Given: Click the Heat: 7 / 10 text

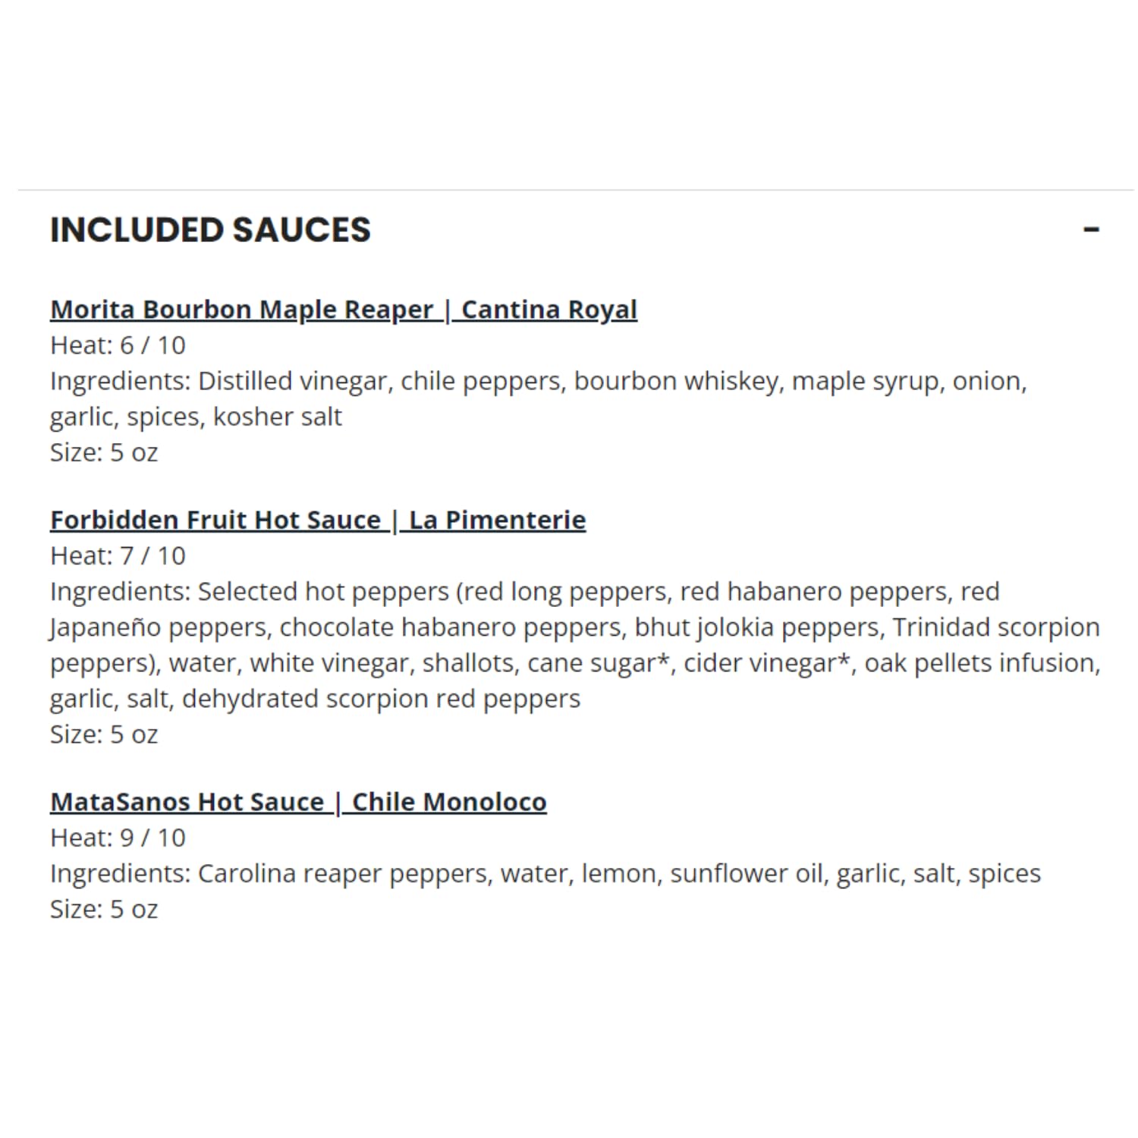Looking at the screenshot, I should [x=118, y=556].
